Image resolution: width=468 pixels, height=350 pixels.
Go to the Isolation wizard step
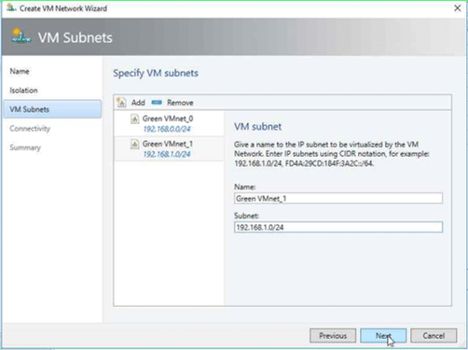23,91
